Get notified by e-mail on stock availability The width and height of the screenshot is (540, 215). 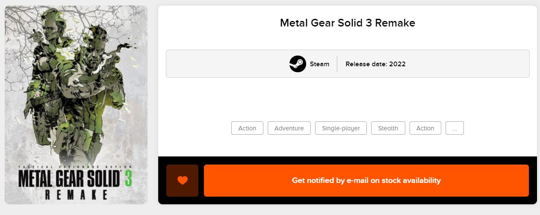[366, 180]
